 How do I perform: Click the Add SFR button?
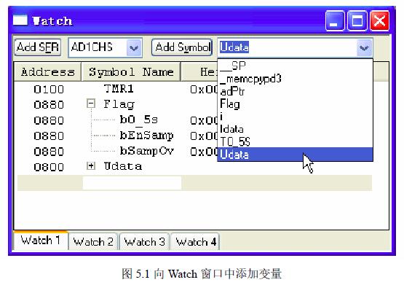38,47
